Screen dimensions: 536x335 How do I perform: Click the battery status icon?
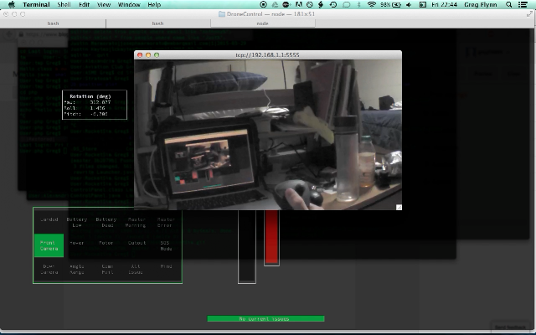pos(397,4)
